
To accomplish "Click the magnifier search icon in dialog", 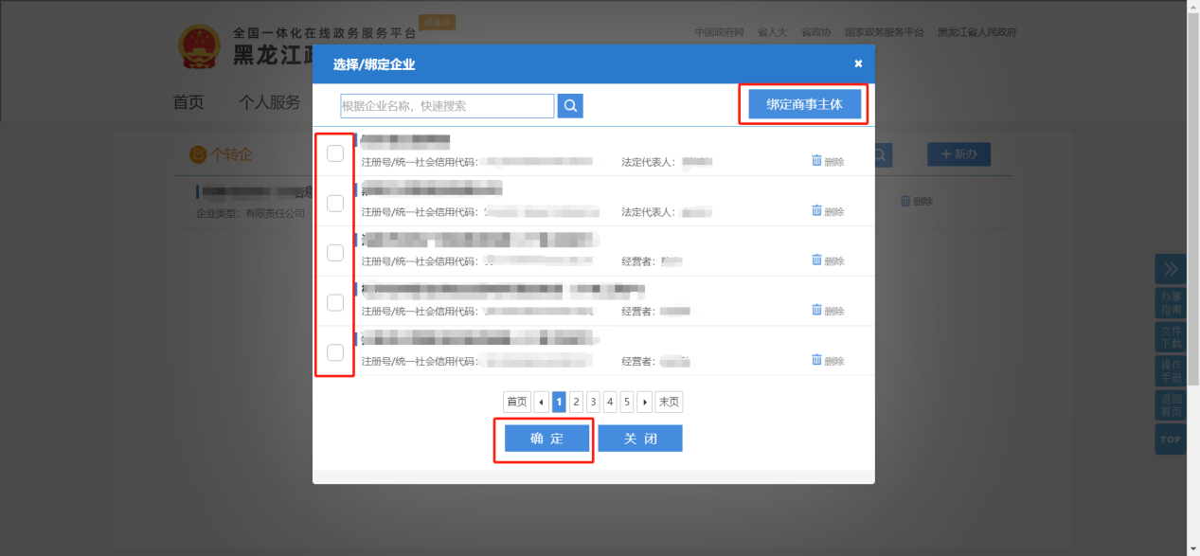I will coord(570,106).
